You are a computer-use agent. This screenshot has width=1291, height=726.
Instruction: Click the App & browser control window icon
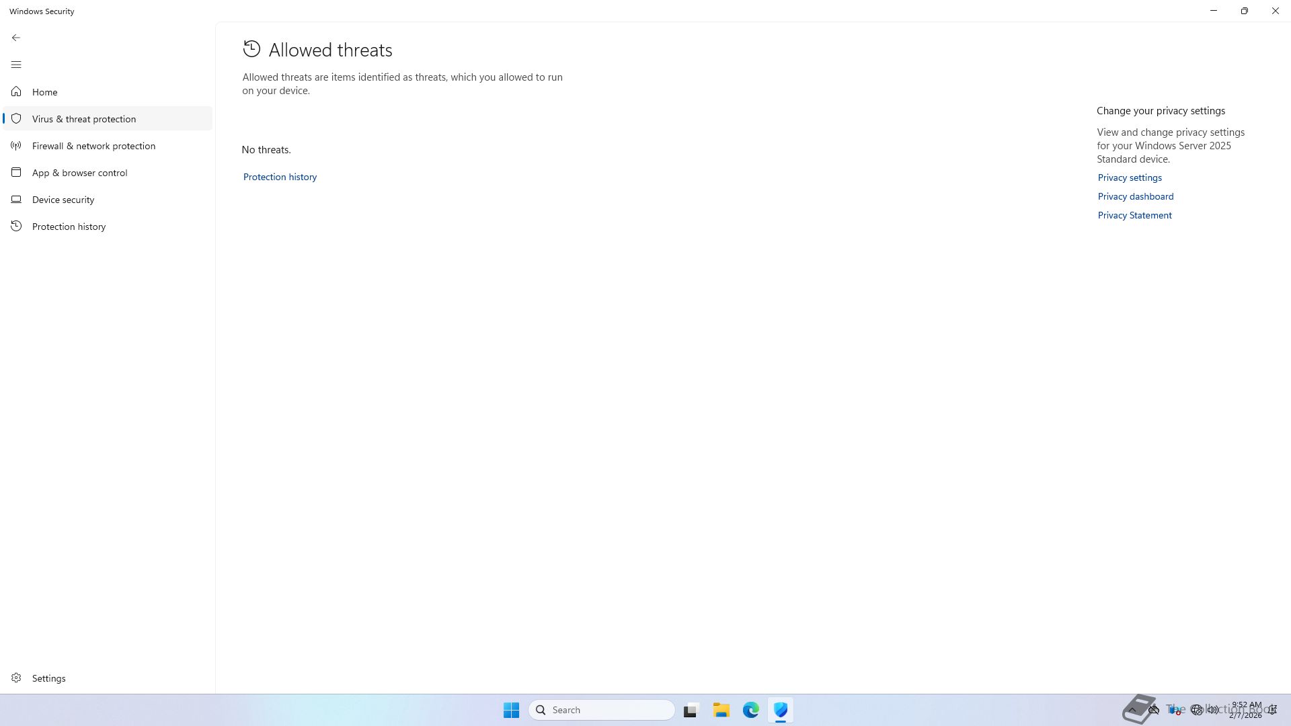tap(16, 172)
